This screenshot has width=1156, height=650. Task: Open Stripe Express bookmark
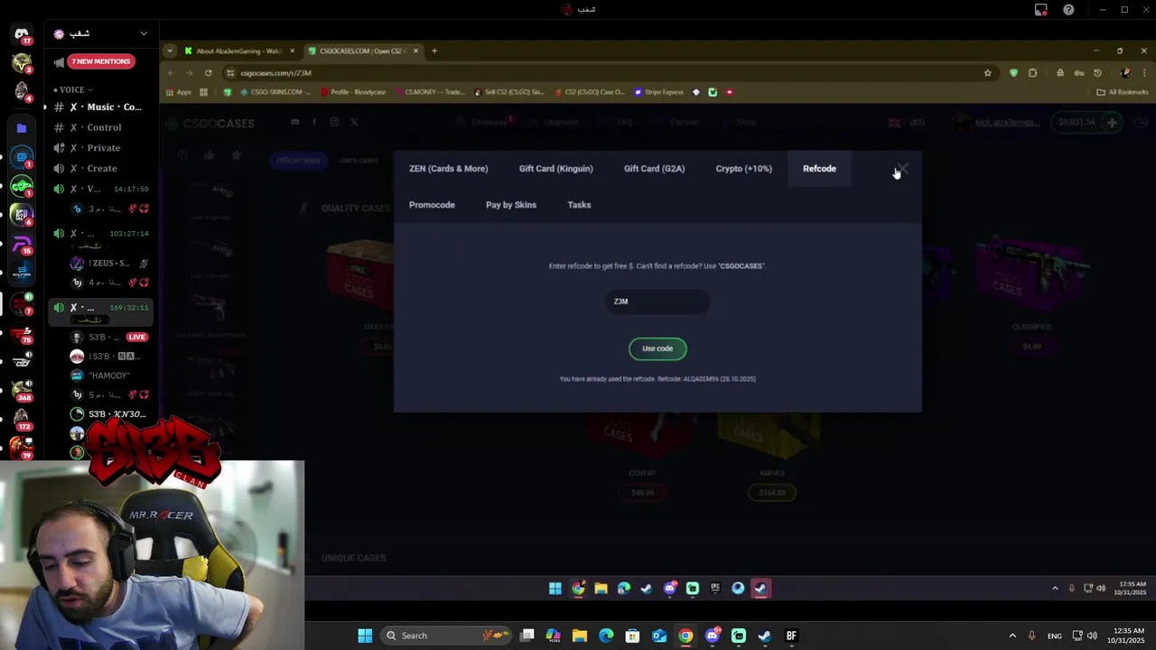[659, 92]
